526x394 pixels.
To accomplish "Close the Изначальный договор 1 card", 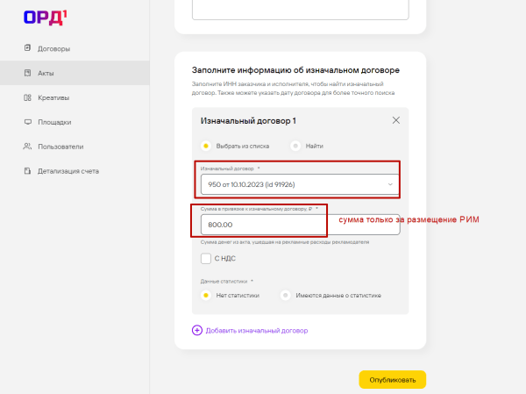I will pyautogui.click(x=395, y=120).
